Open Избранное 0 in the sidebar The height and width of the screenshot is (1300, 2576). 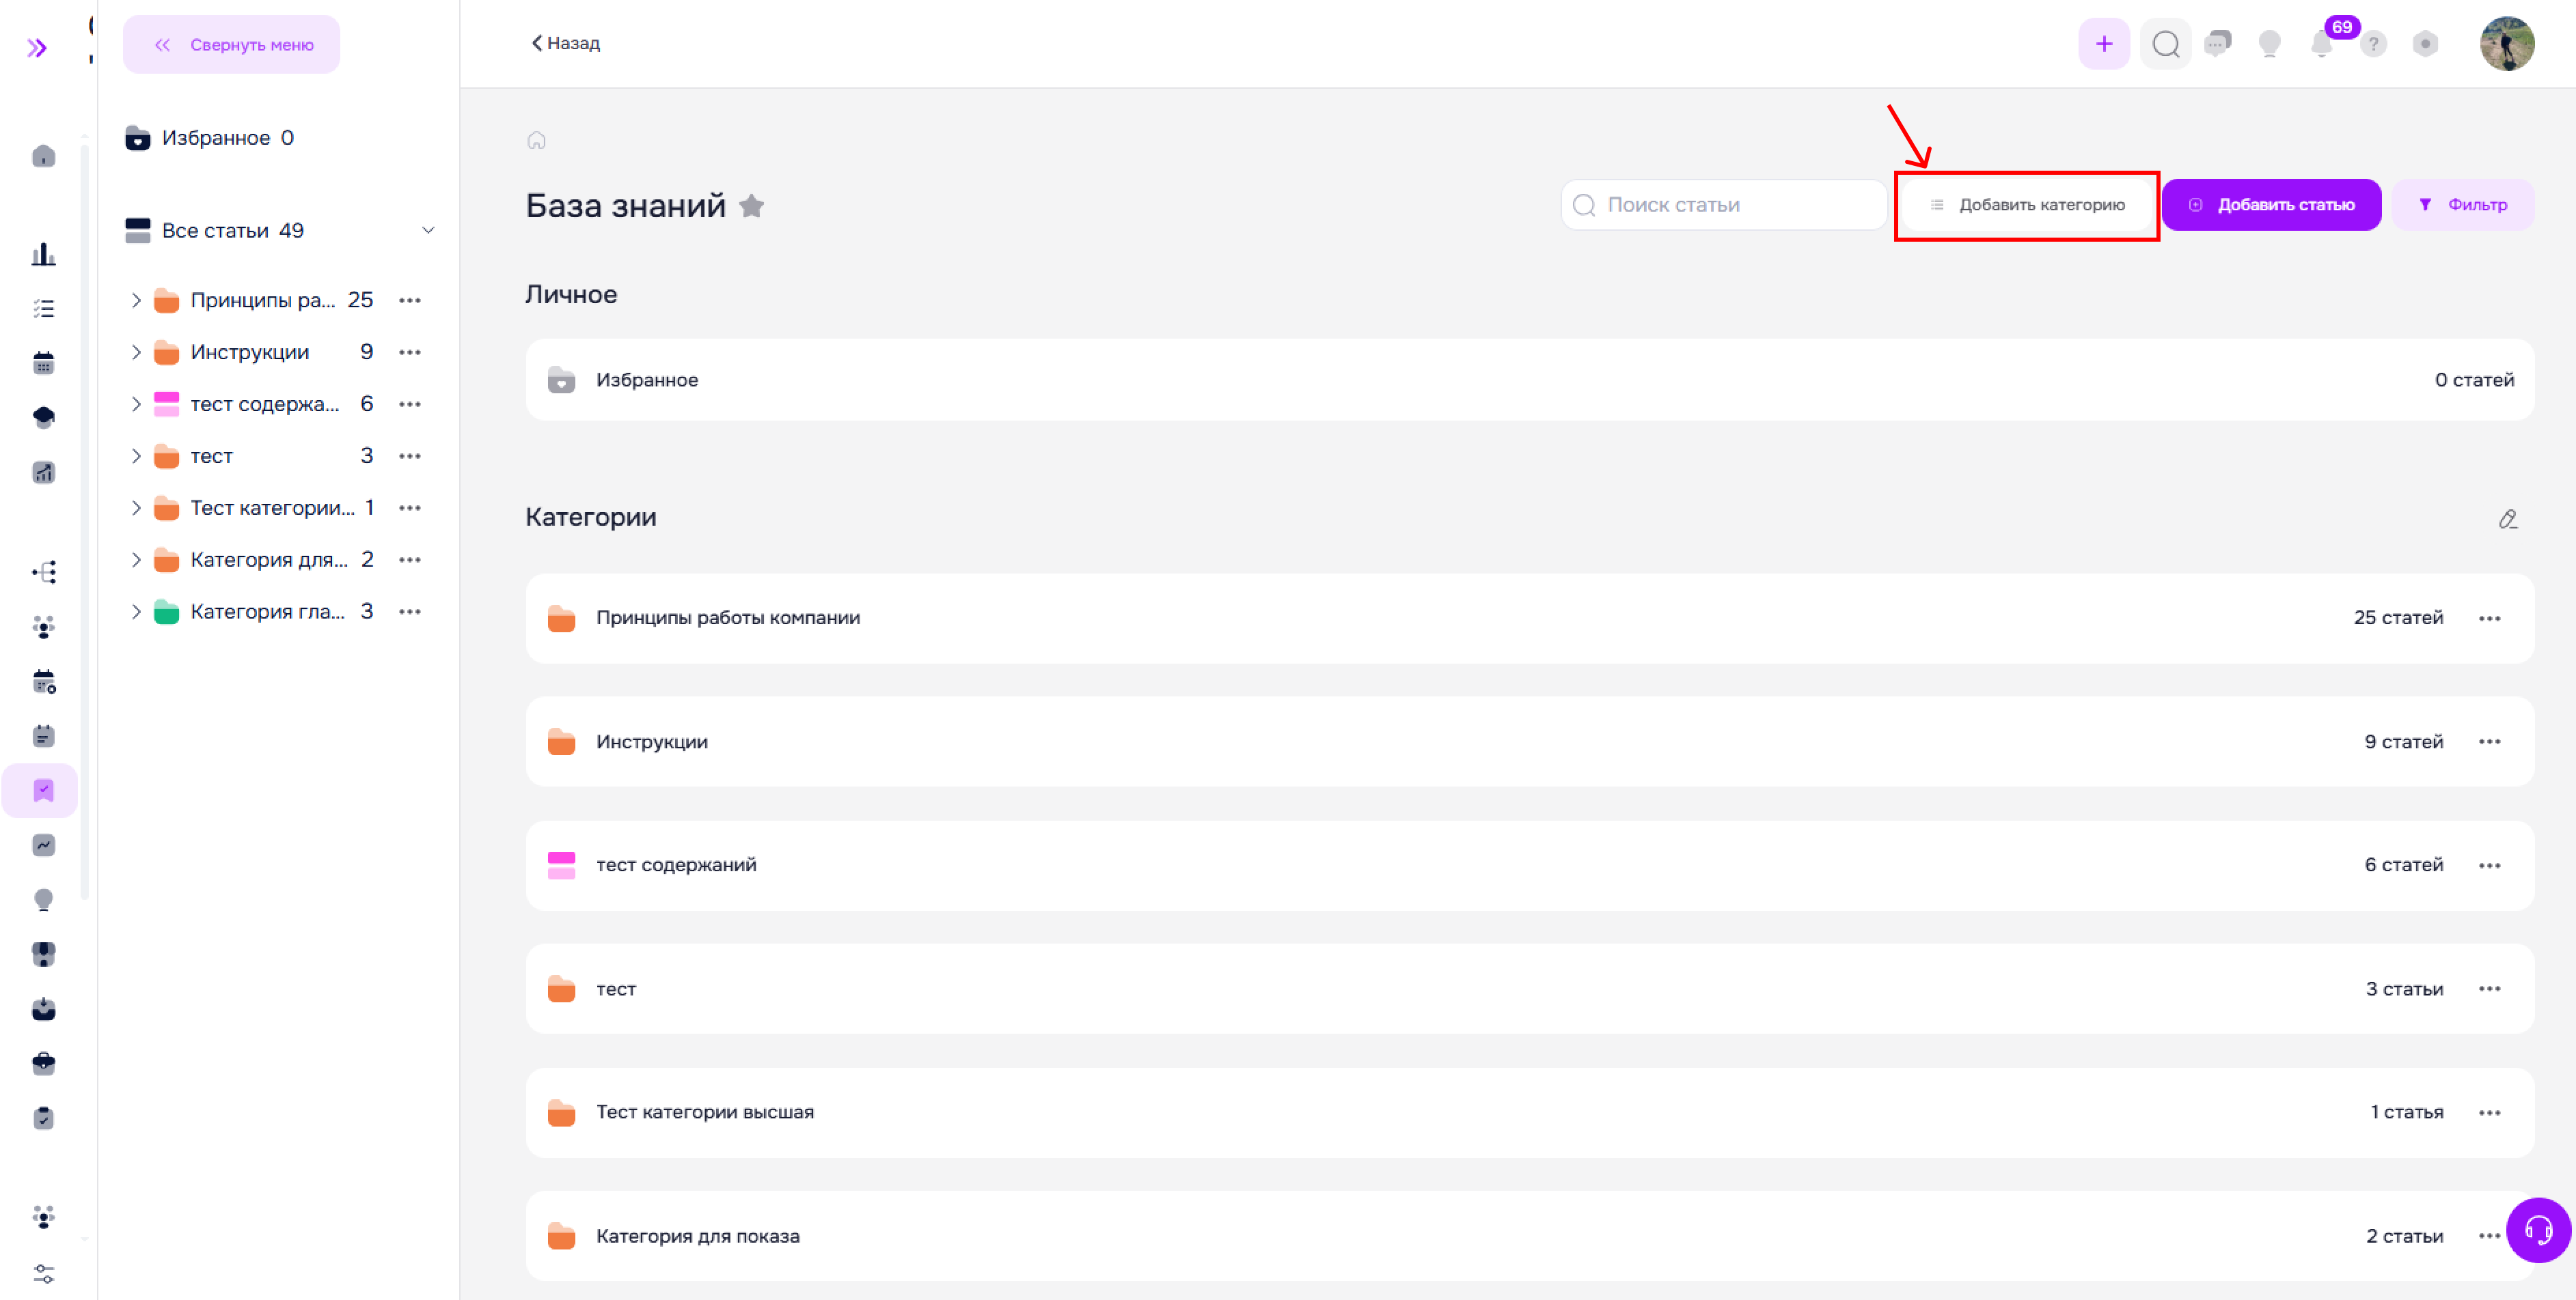tap(210, 138)
